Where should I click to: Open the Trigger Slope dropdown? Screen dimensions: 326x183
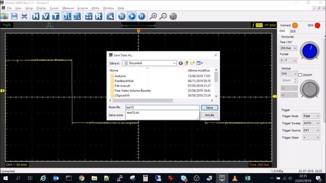click(311, 138)
